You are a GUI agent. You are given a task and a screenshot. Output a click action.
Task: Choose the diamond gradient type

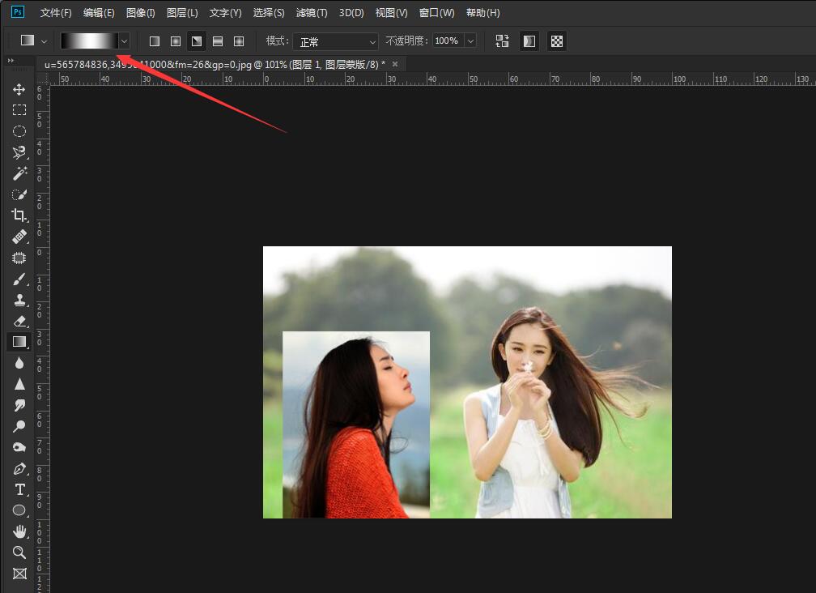point(239,41)
